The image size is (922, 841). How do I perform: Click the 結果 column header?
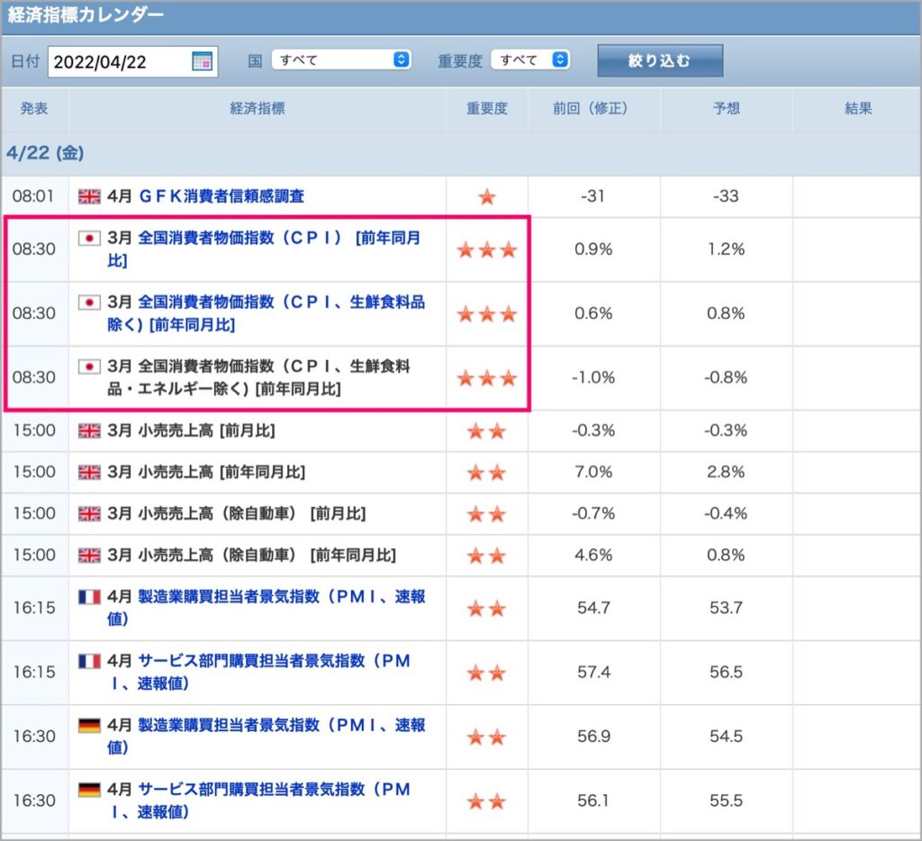[858, 108]
